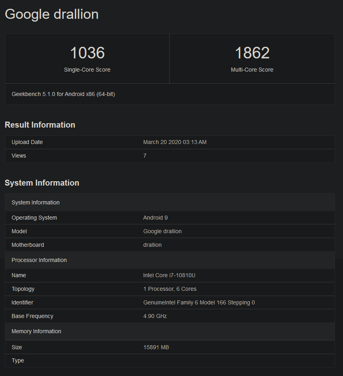This screenshot has height=376, width=343.
Task: Click the Topology label
Action: coord(23,289)
